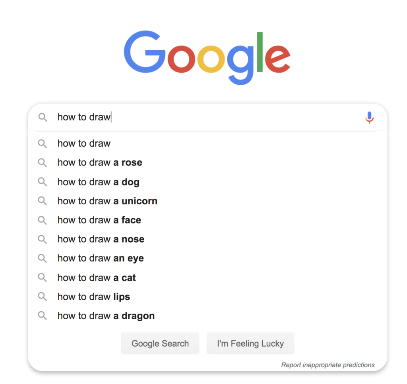Select "how to draw a nose" suggestion

coord(101,239)
